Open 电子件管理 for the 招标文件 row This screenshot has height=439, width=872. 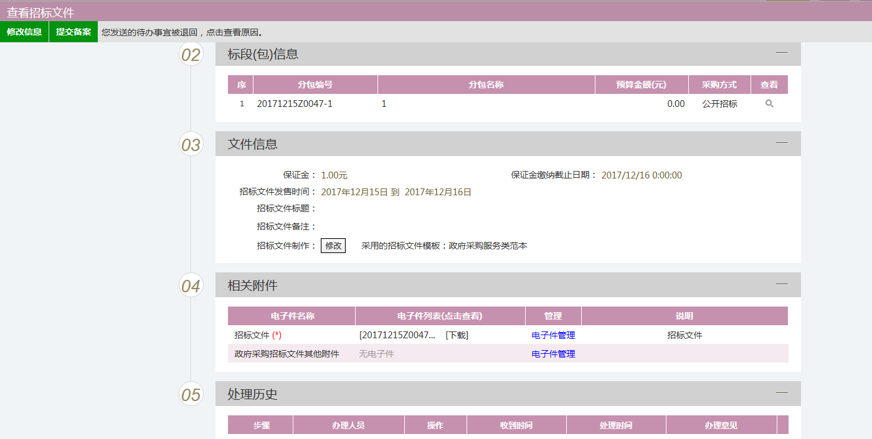[553, 335]
